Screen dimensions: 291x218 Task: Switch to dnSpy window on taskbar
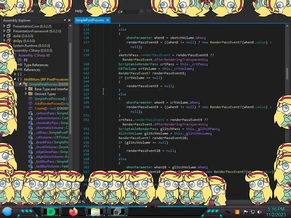[x=117, y=212]
